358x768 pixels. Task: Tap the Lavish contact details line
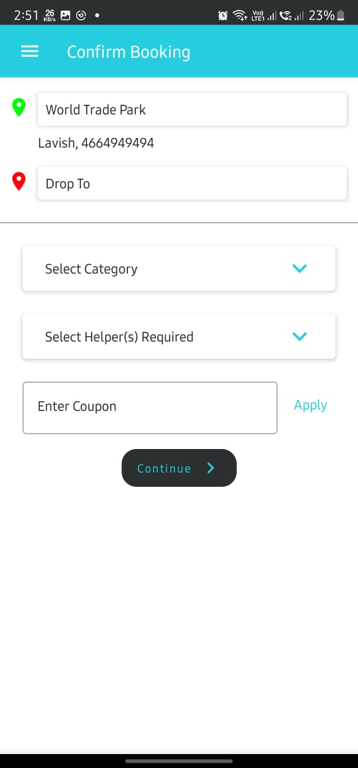pyautogui.click(x=96, y=143)
